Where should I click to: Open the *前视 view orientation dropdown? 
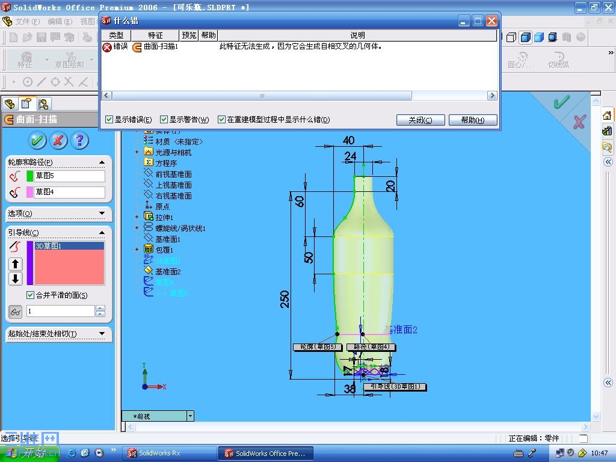191,416
